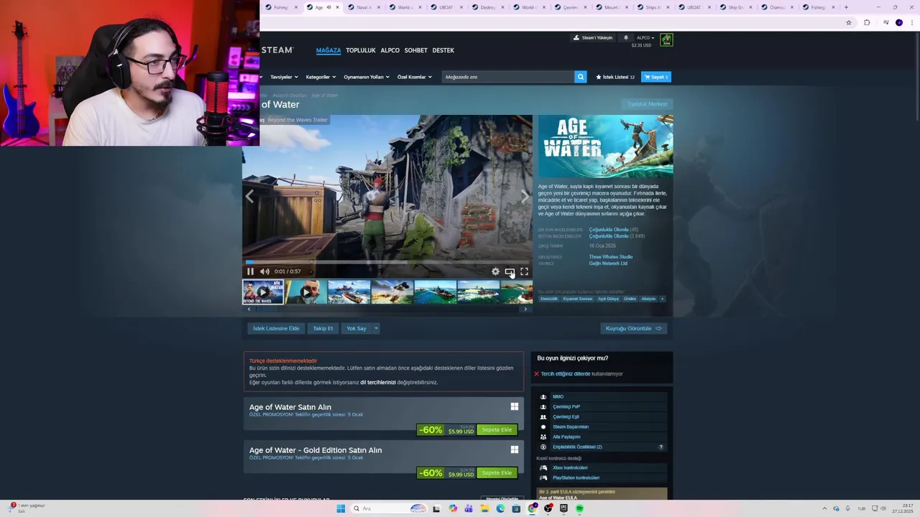This screenshot has height=517, width=920.
Task: Open Gaijin Network Ltd publisher link
Action: [608, 264]
